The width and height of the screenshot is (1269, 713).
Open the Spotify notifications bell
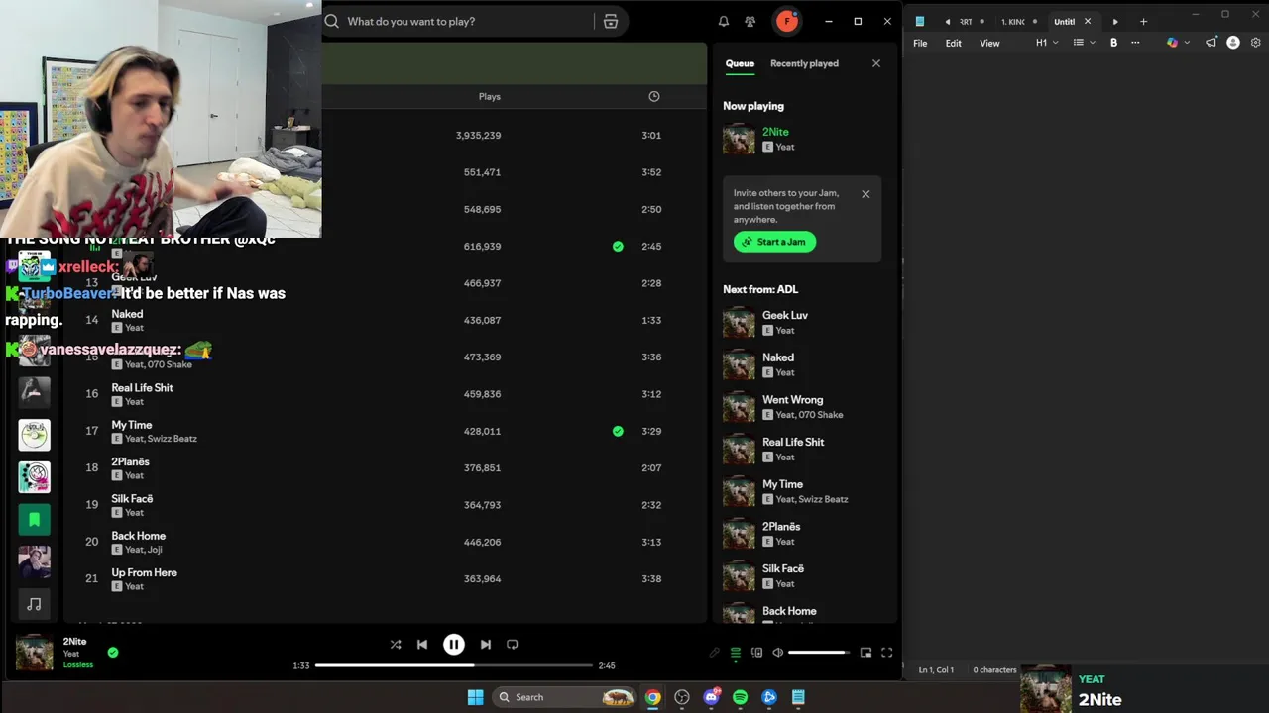click(724, 21)
